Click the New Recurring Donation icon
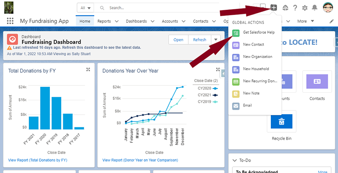The height and width of the screenshot is (173, 338). 236,82
